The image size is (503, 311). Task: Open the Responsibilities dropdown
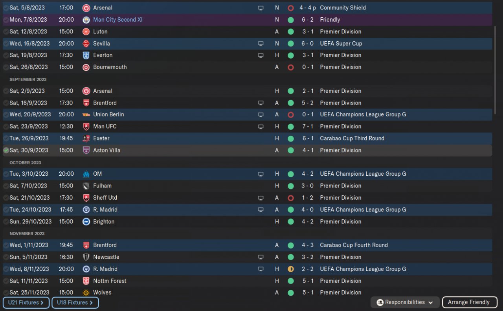(x=405, y=302)
